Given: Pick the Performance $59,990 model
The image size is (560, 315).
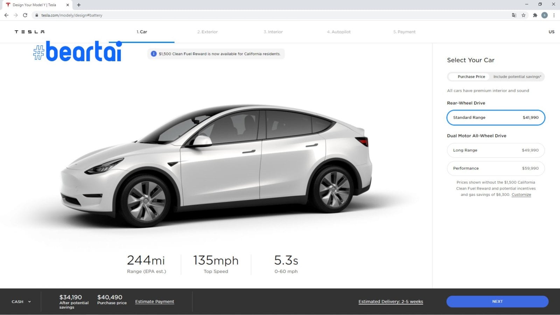Looking at the screenshot, I should [496, 168].
